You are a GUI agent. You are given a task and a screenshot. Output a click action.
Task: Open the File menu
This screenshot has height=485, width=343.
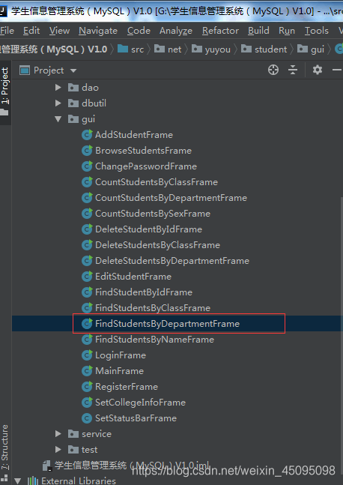[x=7, y=31]
